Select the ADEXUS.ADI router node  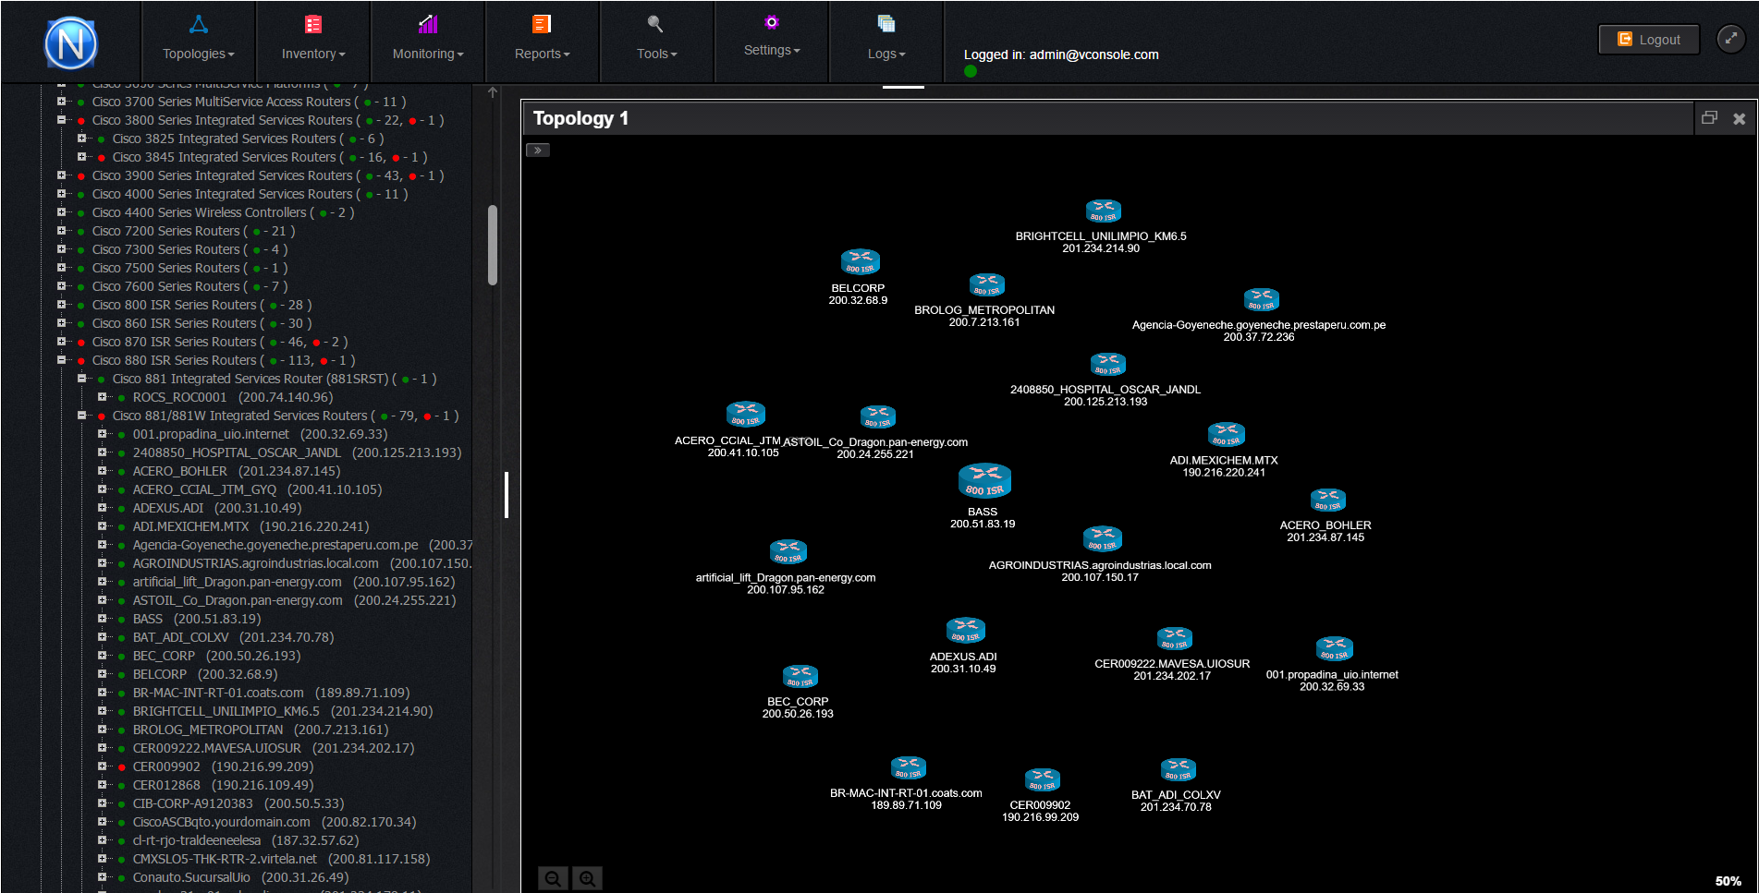[965, 631]
